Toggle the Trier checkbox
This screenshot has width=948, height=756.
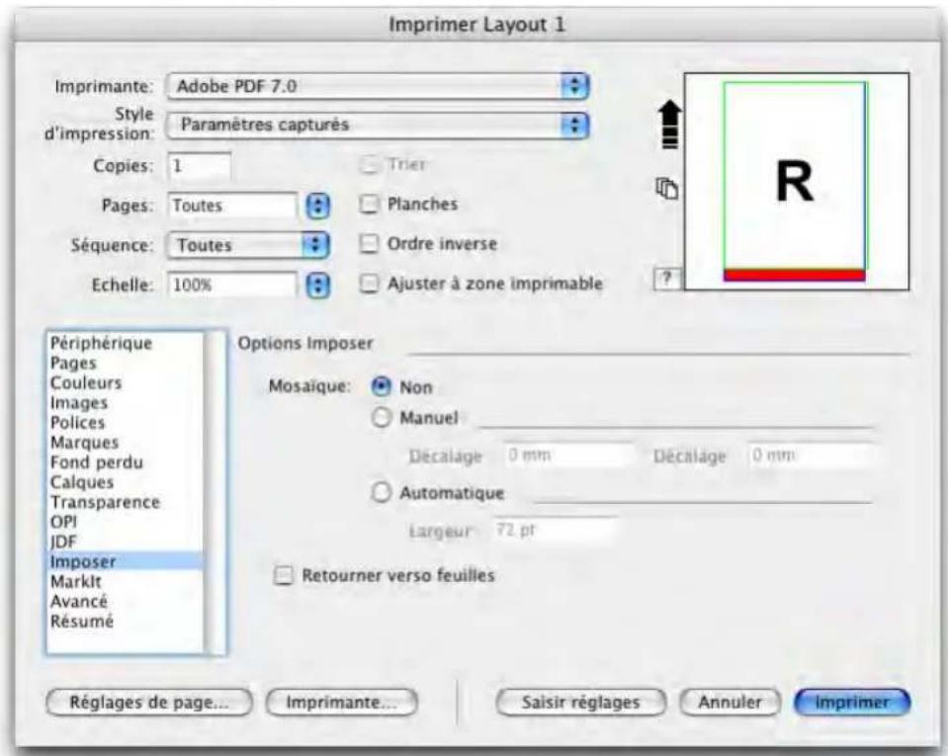370,164
